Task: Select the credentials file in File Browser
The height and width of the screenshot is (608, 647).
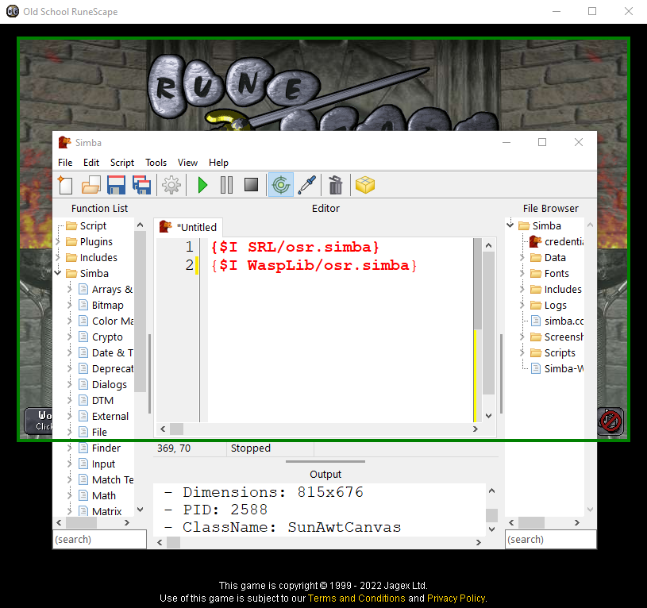Action: click(556, 241)
